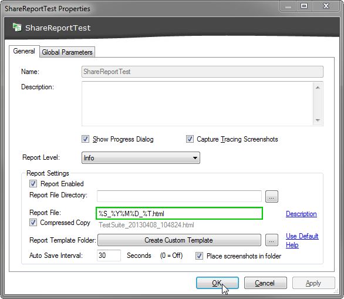
Task: Toggle Place screenshots in folder checkbox
Action: click(x=199, y=256)
